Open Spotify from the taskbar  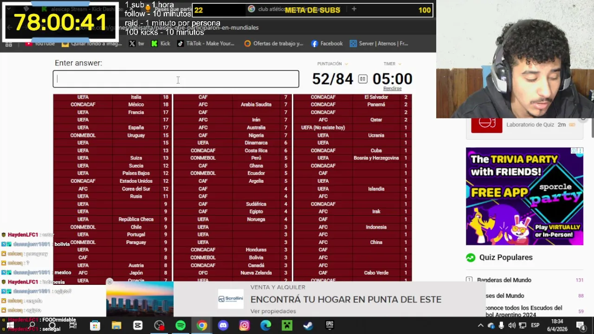181,326
